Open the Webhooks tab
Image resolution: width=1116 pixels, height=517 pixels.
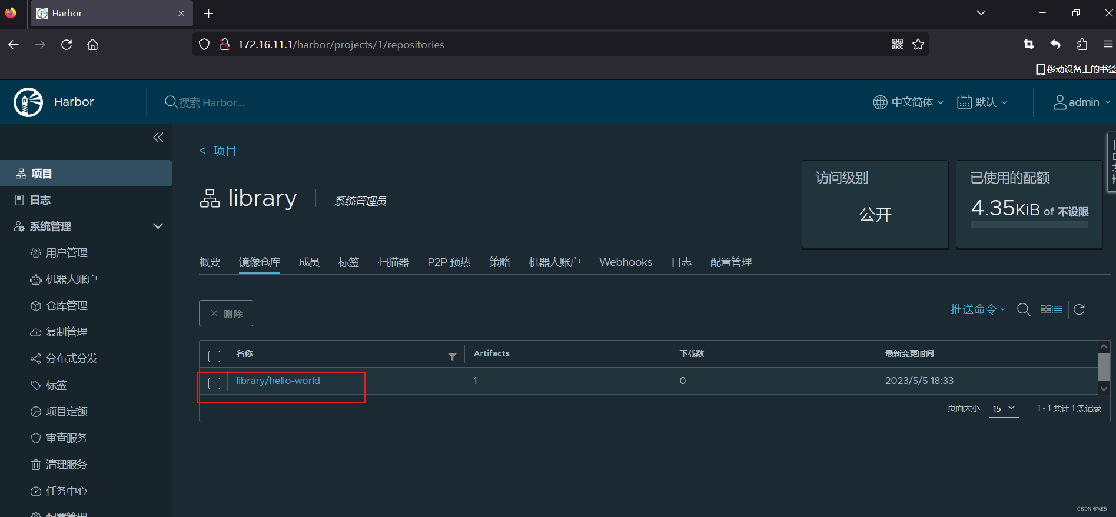point(626,262)
